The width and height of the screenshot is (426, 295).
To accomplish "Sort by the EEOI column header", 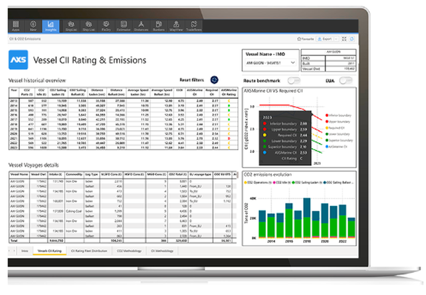I will (x=179, y=92).
